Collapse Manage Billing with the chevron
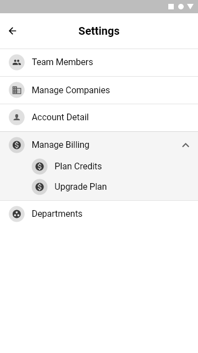 (186, 145)
